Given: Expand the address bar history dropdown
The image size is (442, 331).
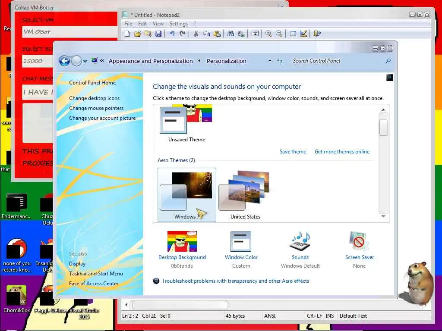Looking at the screenshot, I should (x=270, y=61).
